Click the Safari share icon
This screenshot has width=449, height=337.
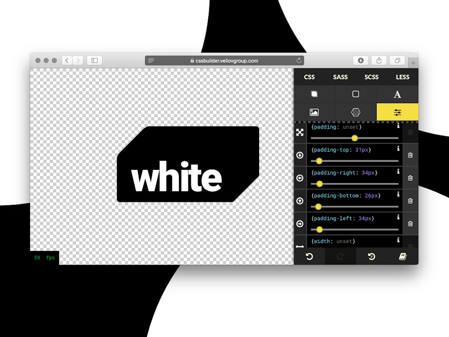(379, 60)
